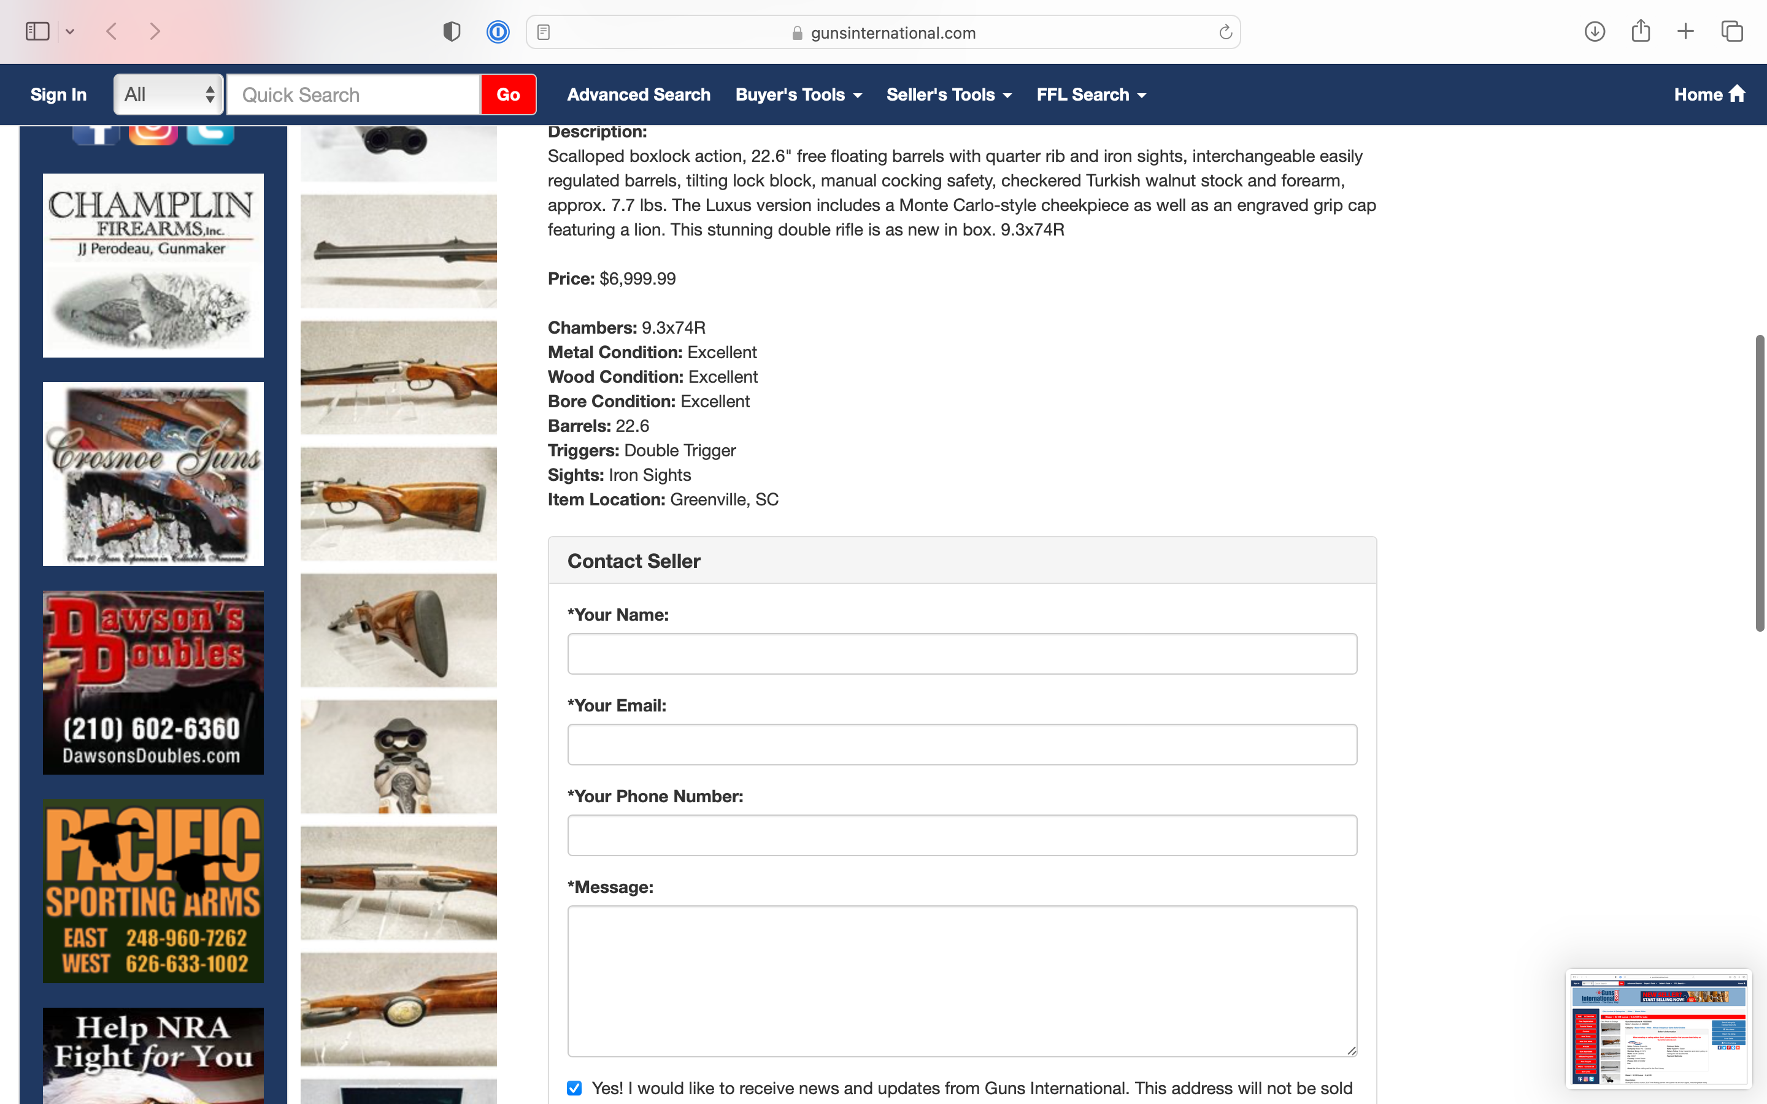Expand the FFL Search menu
The width and height of the screenshot is (1767, 1104).
click(x=1091, y=95)
